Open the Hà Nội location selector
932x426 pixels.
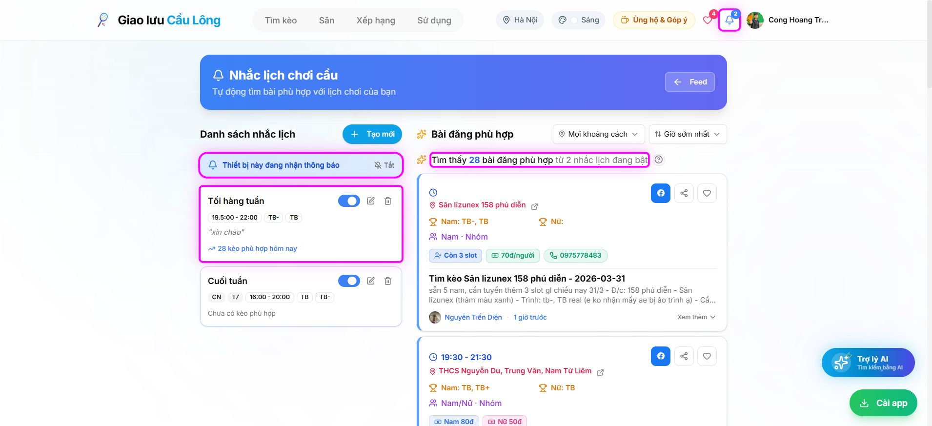520,20
